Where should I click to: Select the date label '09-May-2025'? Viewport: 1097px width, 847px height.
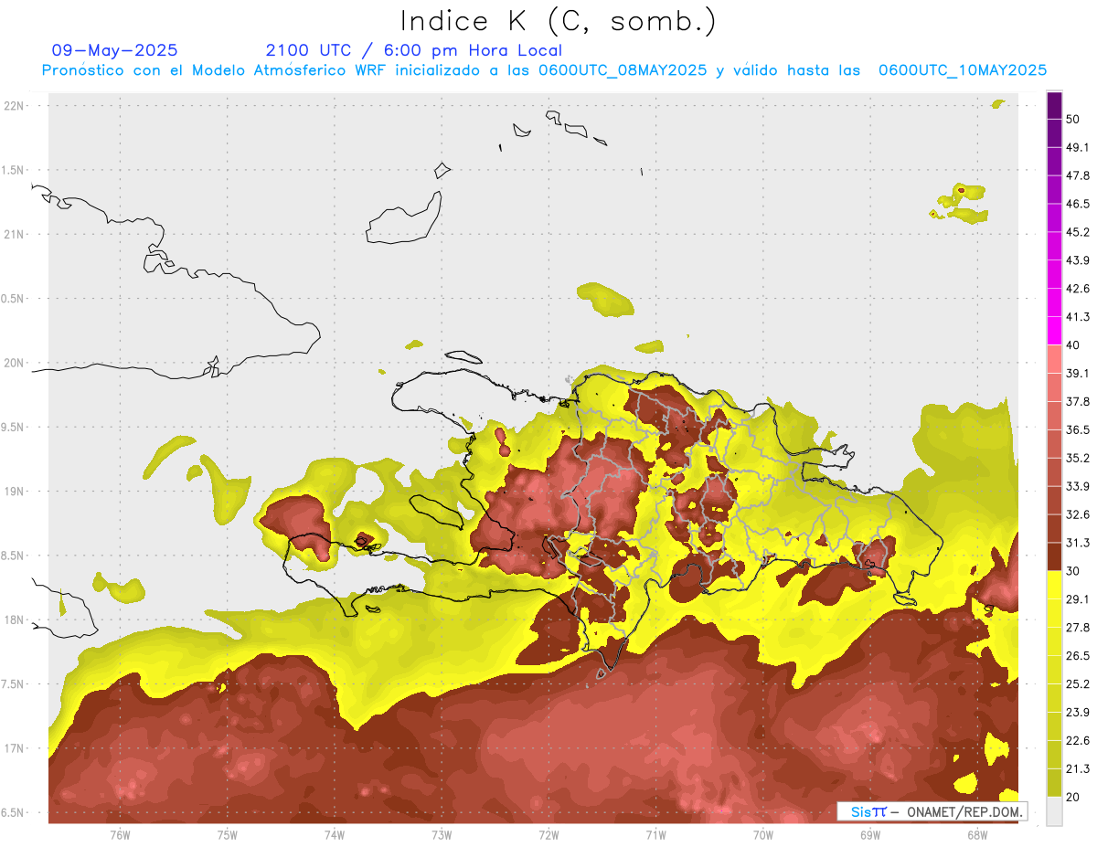(x=115, y=50)
